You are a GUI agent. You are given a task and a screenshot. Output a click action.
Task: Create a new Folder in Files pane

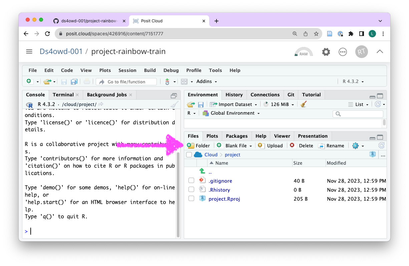tap(198, 146)
